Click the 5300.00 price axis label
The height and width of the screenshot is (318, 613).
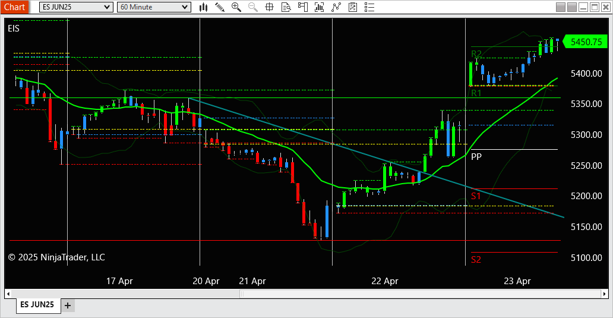pos(586,134)
